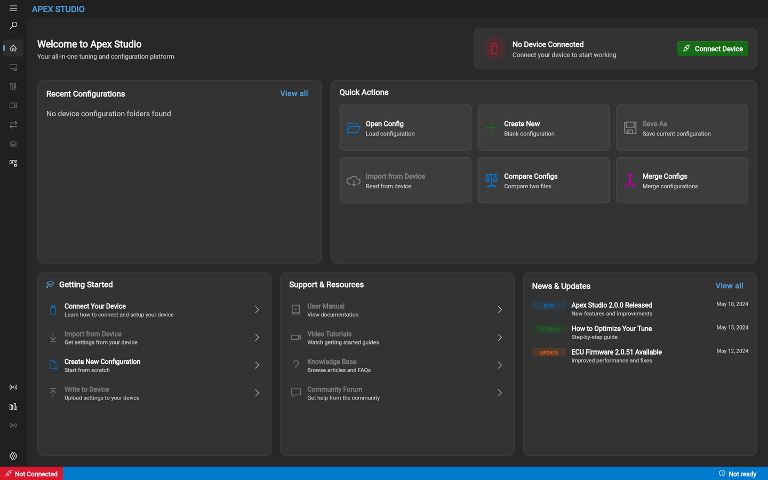Click Create New Configuration guide text
Viewport: 768px width, 480px height.
pos(102,362)
